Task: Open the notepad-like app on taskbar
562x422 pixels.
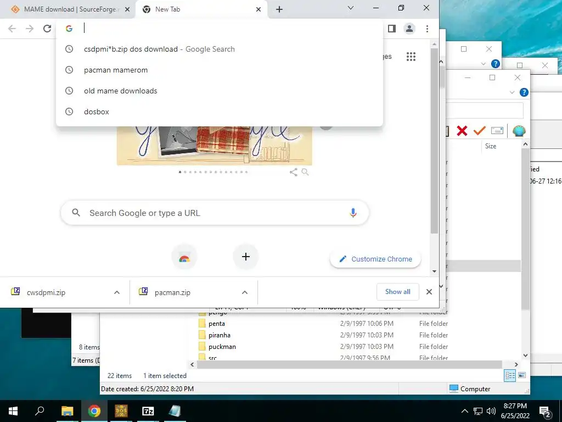Action: coord(175,411)
